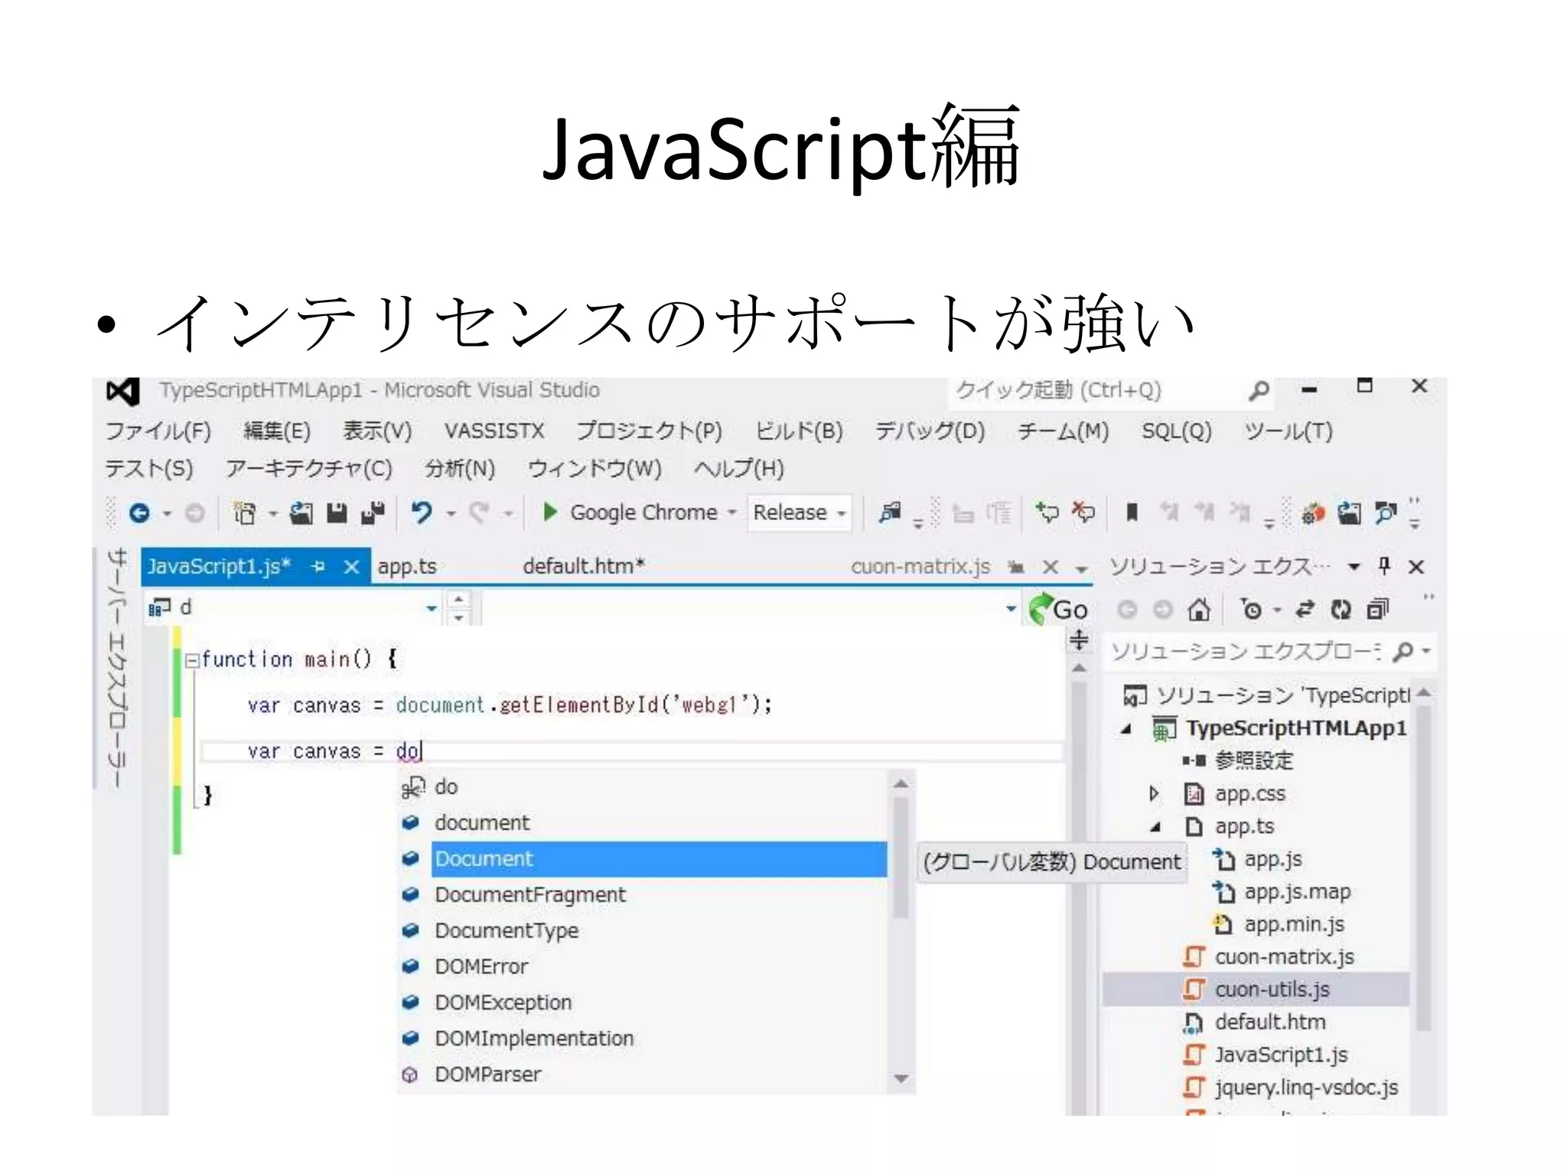The height and width of the screenshot is (1175, 1567).
Task: Select JavaScript1.js in Solution Explorer
Action: pos(1282,1056)
